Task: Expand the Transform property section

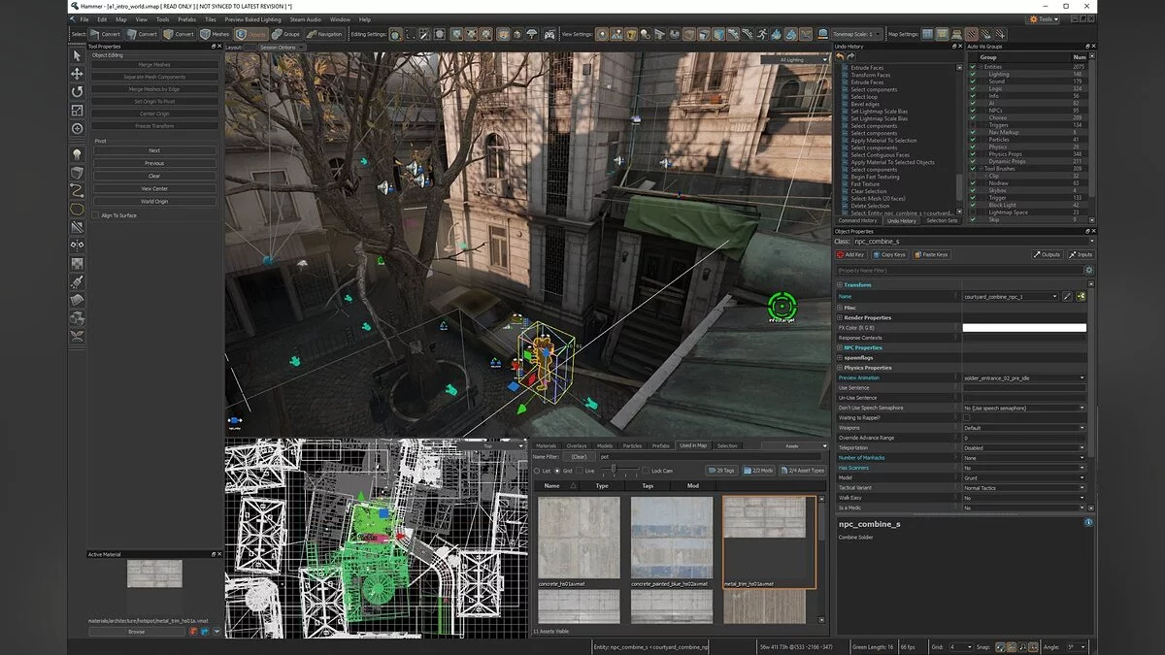Action: [841, 285]
